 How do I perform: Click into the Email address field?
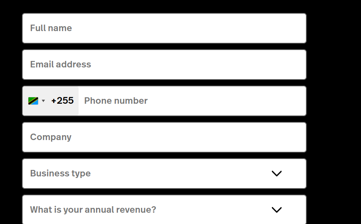tap(164, 65)
